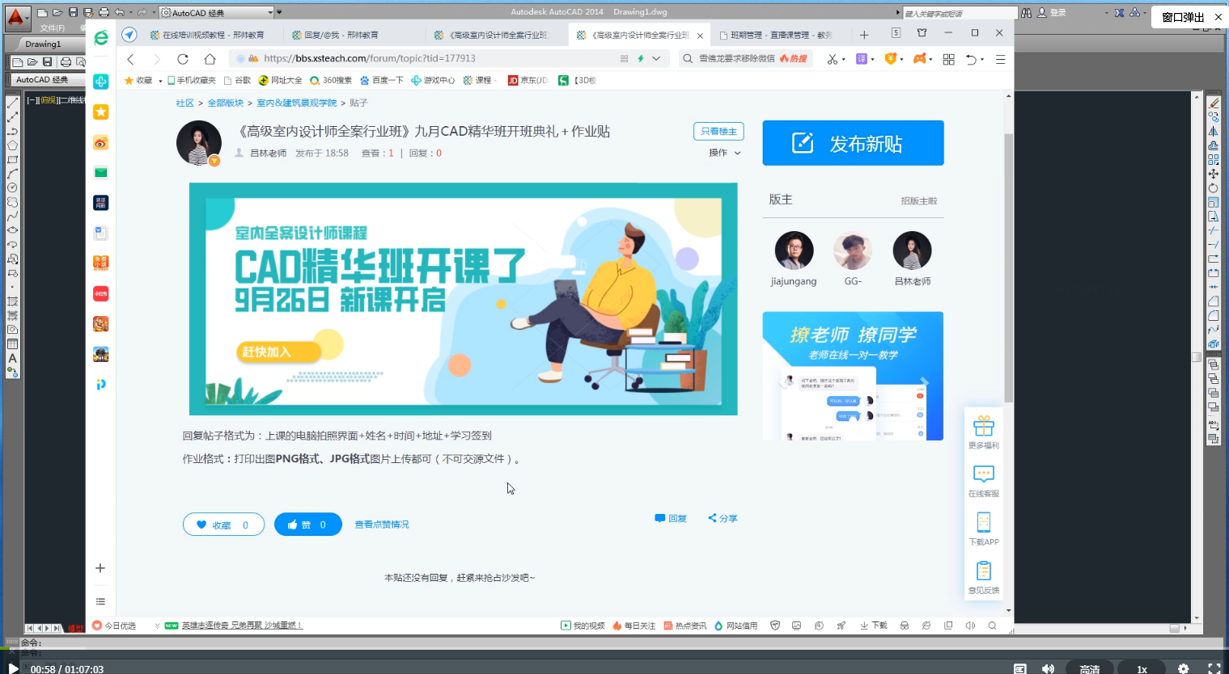Click the Print icon in AutoCAD toolbar

[104, 12]
